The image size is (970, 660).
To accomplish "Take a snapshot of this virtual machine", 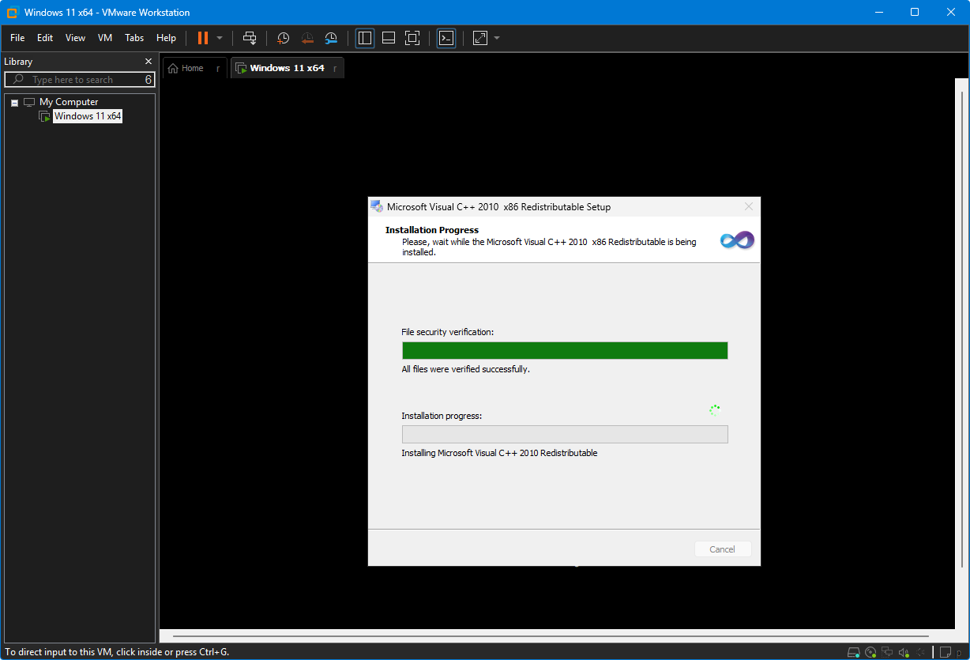I will point(283,38).
